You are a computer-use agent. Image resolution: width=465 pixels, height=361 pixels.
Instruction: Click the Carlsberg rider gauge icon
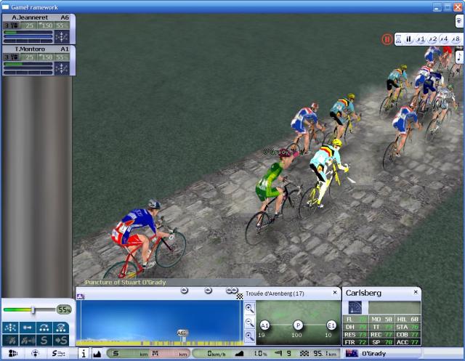pyautogui.click(x=355, y=307)
